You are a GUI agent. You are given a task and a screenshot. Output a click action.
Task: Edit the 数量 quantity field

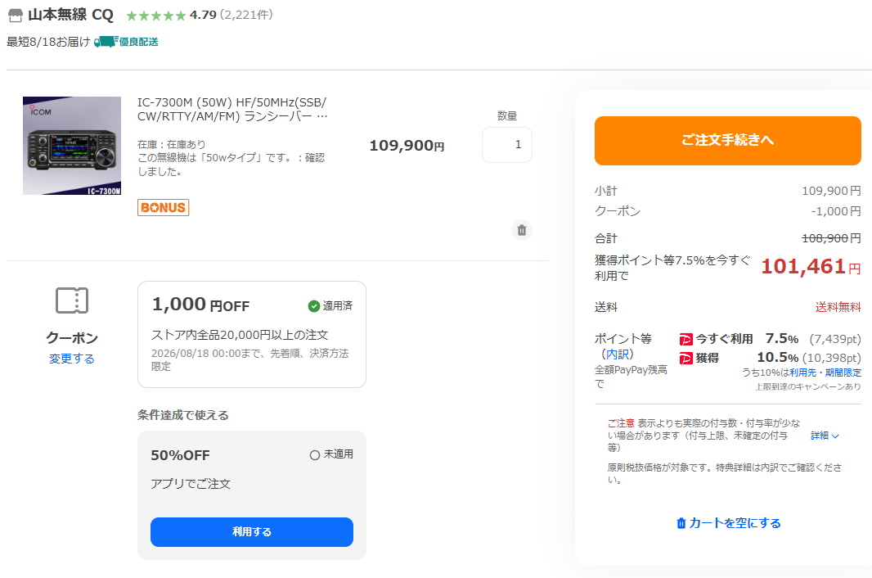pos(506,145)
